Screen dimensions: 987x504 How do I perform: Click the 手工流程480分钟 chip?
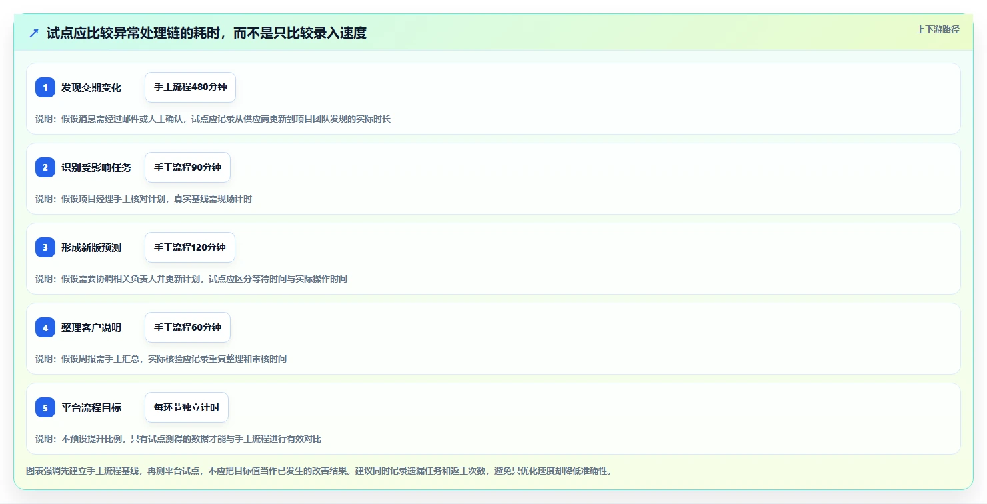[190, 87]
